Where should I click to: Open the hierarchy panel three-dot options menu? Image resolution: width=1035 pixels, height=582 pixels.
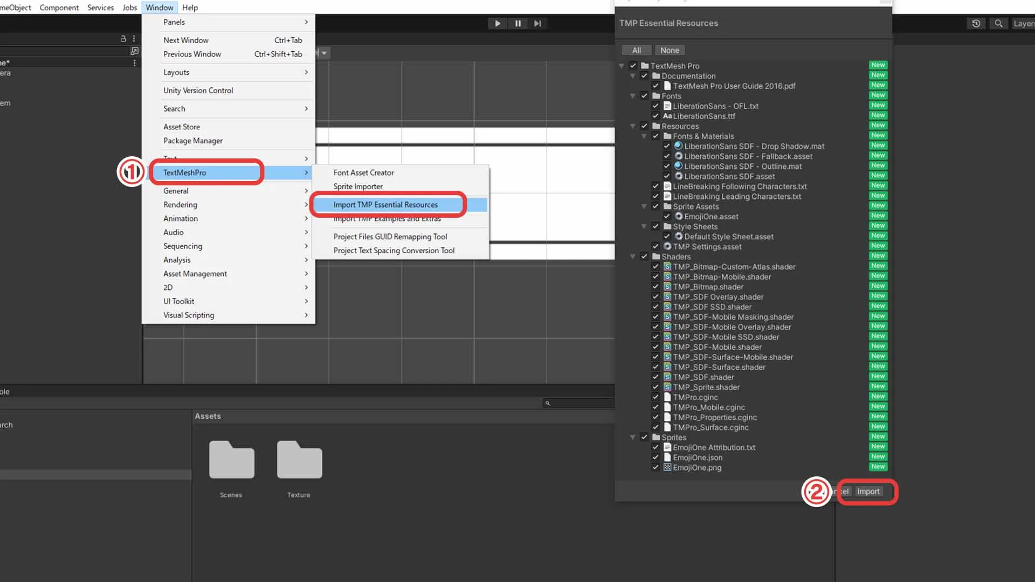[x=134, y=39]
